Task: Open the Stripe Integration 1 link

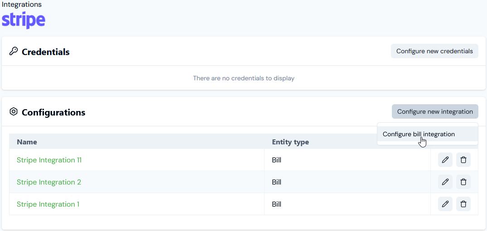Action: (x=48, y=204)
